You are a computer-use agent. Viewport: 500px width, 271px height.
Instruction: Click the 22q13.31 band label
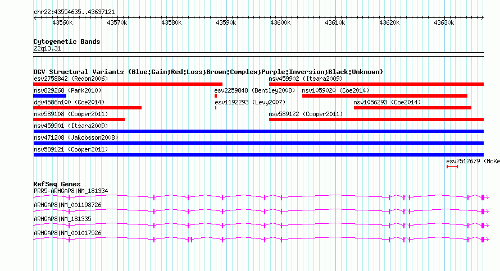[x=47, y=48]
